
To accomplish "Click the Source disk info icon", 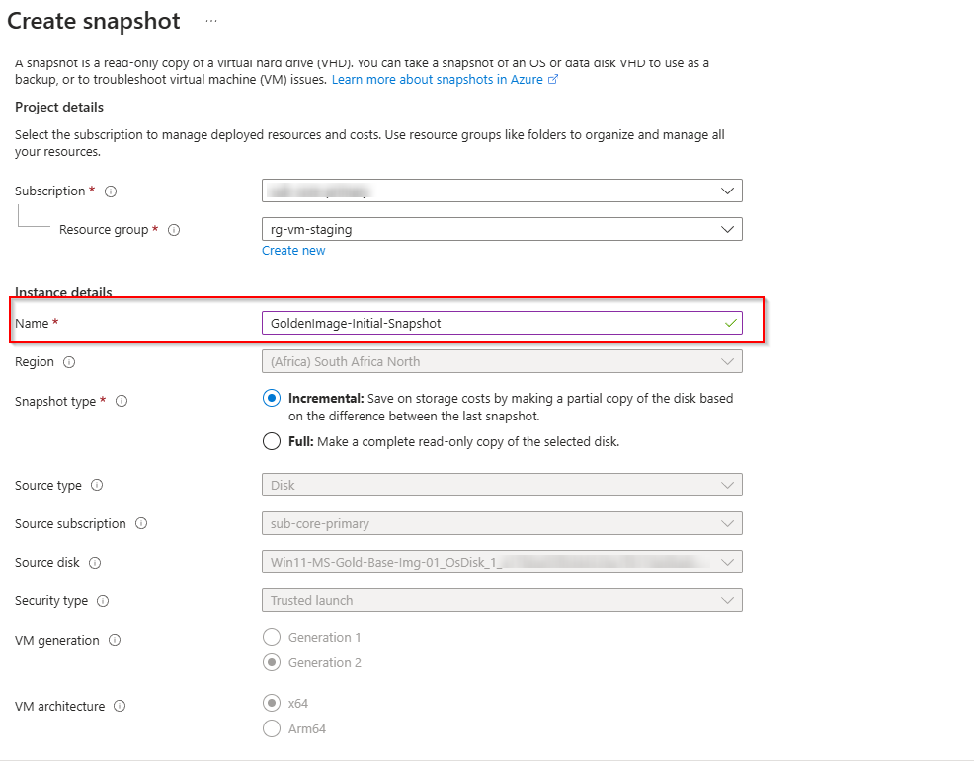I will 95,563.
